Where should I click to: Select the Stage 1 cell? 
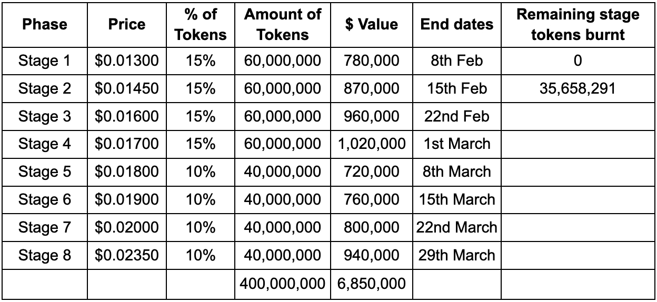click(x=45, y=61)
